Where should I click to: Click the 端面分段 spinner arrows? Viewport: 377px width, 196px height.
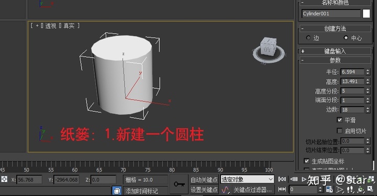click(x=368, y=100)
